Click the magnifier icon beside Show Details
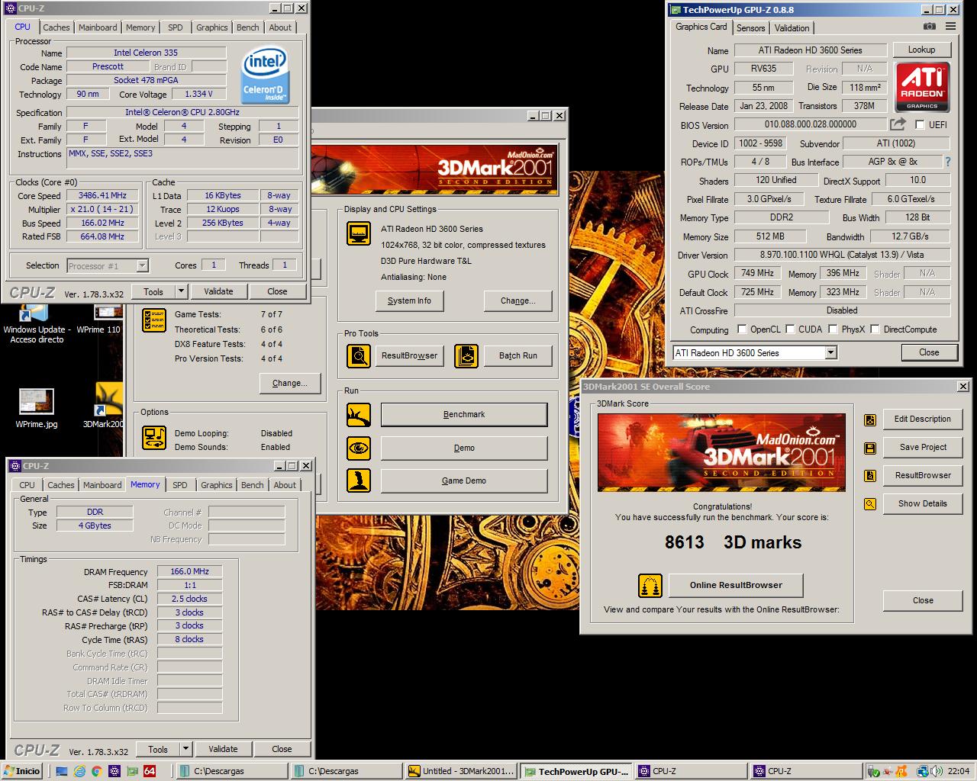The image size is (977, 781). pos(870,504)
